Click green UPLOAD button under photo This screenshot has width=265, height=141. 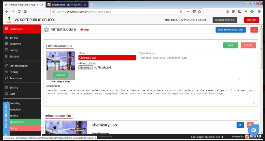(61, 75)
